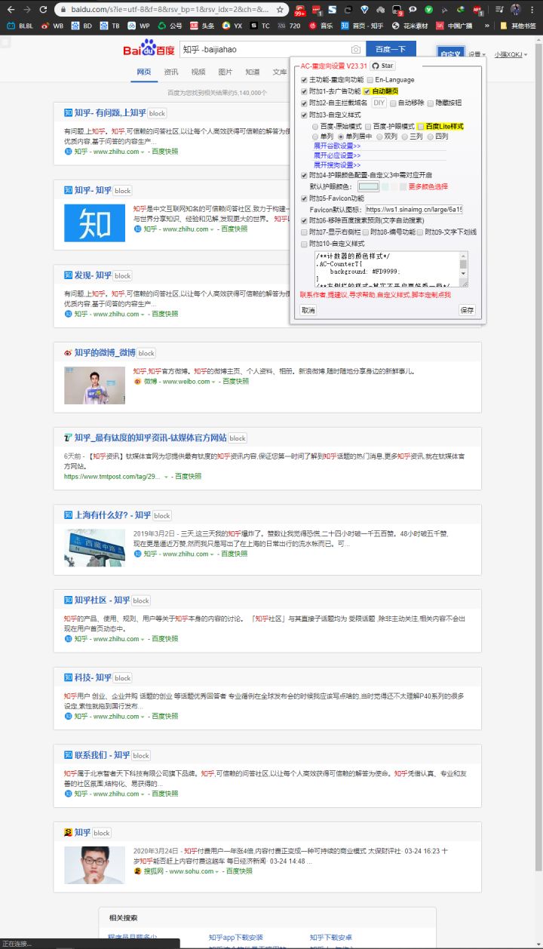Click 保存 to save AC settings
Viewport: 543px width, 949px height.
pos(467,310)
